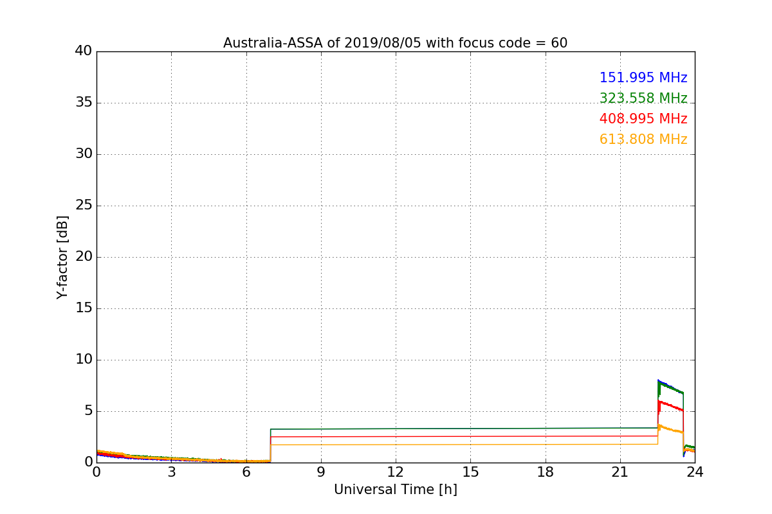The height and width of the screenshot is (514, 772).
Task: Click the Y-factor [dB] axis label
Action: (x=62, y=257)
